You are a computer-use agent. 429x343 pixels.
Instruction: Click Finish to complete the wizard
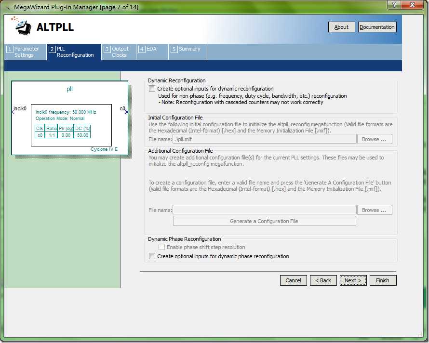pyautogui.click(x=383, y=280)
